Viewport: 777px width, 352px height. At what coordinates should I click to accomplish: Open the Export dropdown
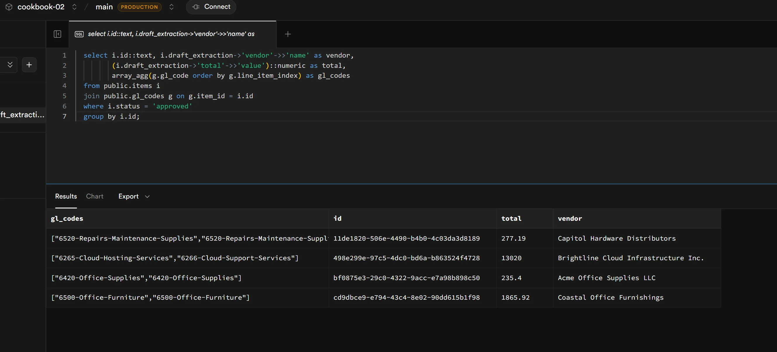pos(134,196)
